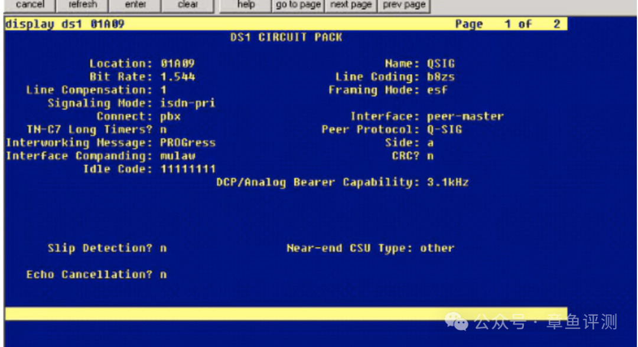Click the Line Compensation value 1
638x347 pixels.
[164, 90]
